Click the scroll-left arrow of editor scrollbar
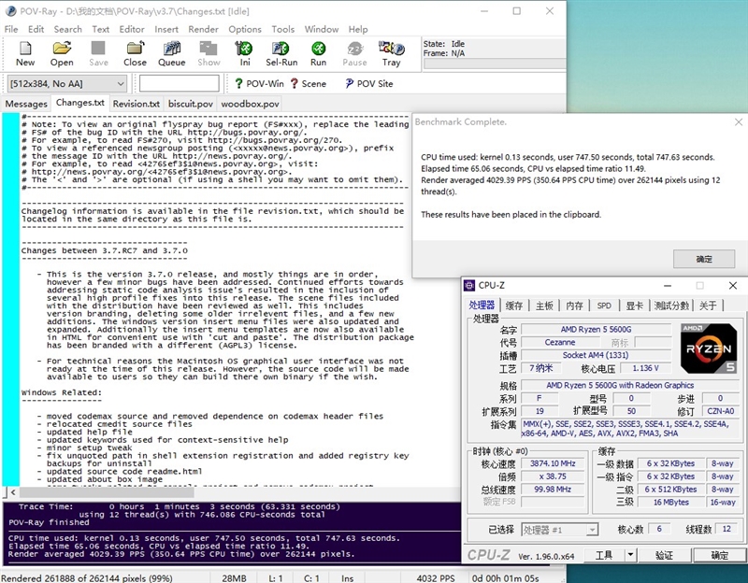 point(13,492)
